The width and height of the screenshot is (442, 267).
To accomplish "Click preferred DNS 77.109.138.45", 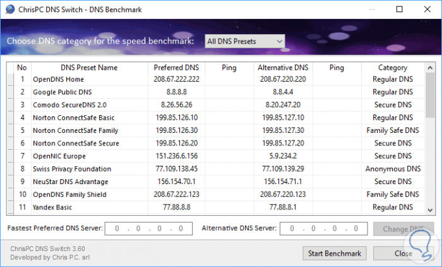I will 176,169.
